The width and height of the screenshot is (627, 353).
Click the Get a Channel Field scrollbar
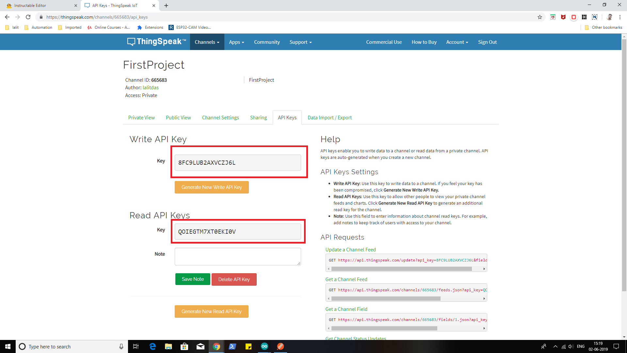point(384,328)
